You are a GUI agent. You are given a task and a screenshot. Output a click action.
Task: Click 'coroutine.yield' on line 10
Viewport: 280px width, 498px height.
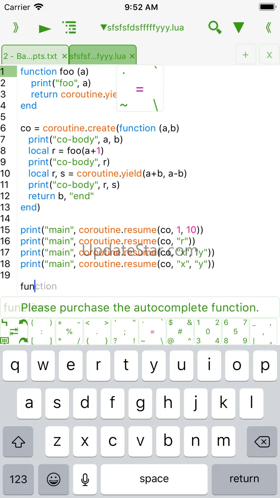click(109, 173)
